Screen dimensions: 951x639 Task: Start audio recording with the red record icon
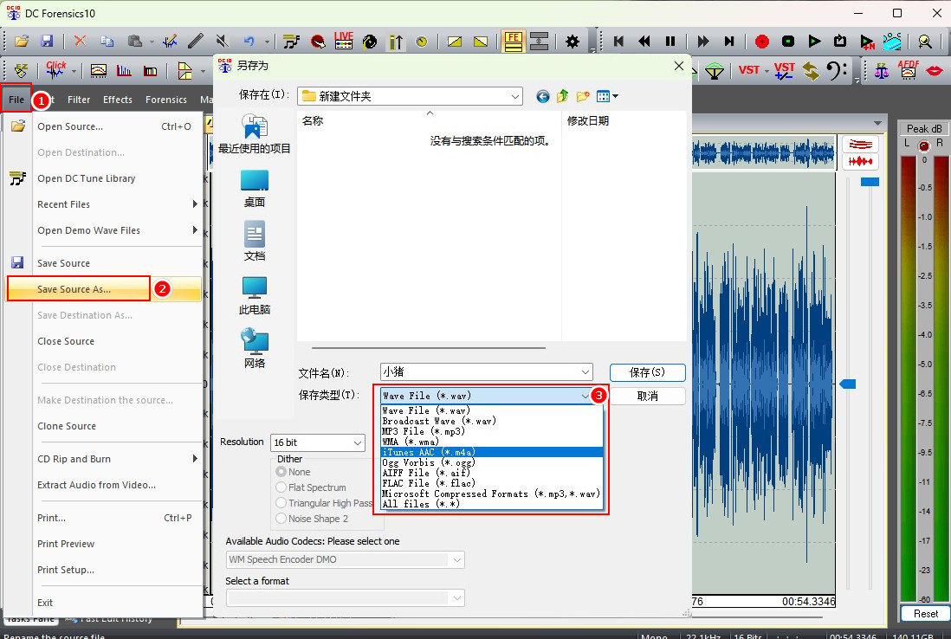[762, 41]
